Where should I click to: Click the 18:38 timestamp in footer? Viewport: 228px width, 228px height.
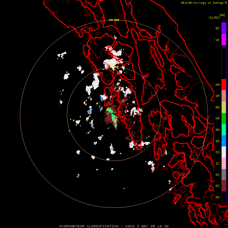[164, 226]
